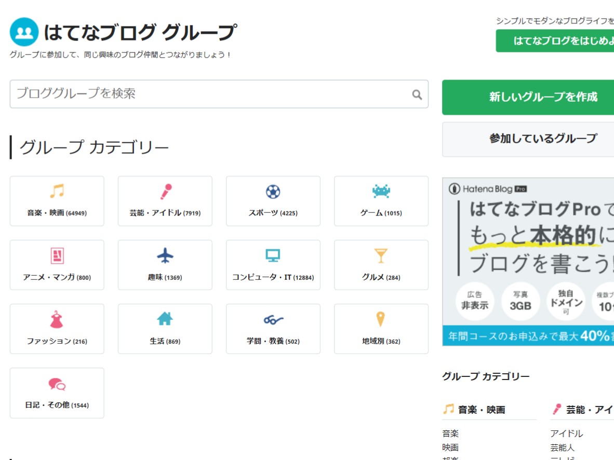The height and width of the screenshot is (460, 614).
Task: Click the 年間コース 40% ad strip
Action: coord(528,336)
